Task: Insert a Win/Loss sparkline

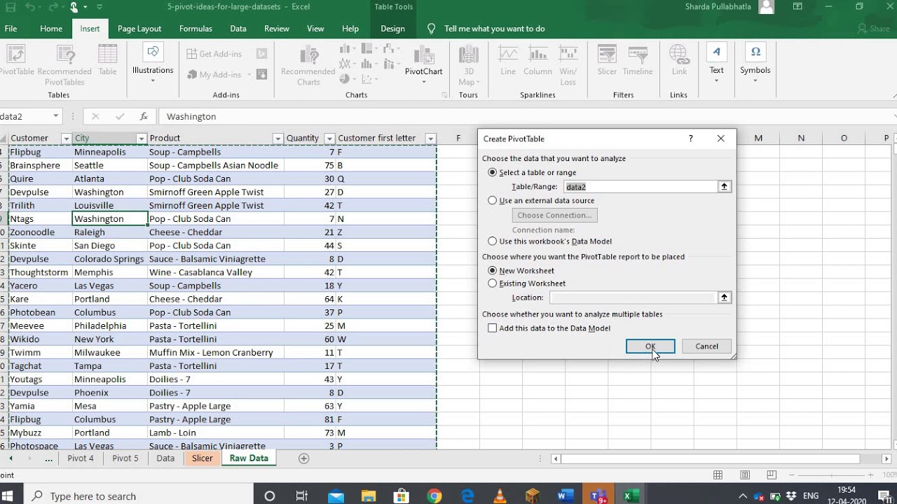Action: [568, 64]
